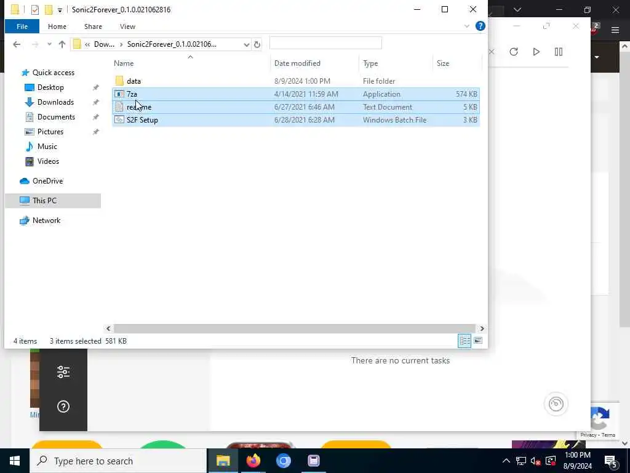
Task: Switch to Details view layout
Action: pos(465,341)
